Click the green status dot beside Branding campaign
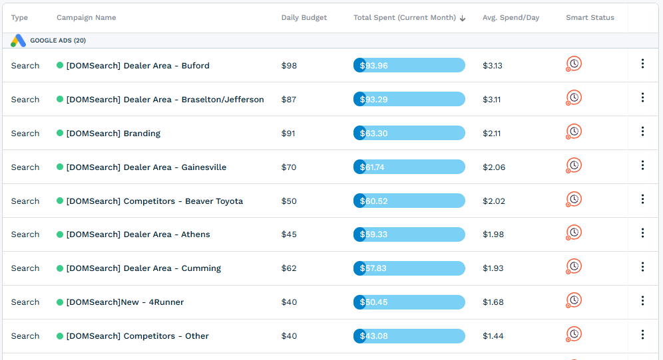Viewport: 663px width, 360px height. pos(60,133)
